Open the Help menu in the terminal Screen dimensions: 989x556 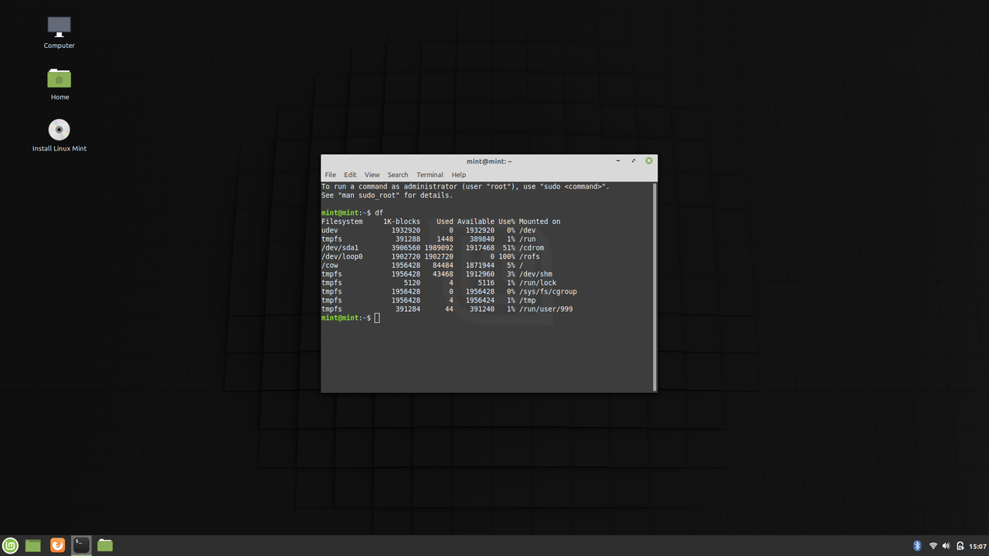pos(458,175)
